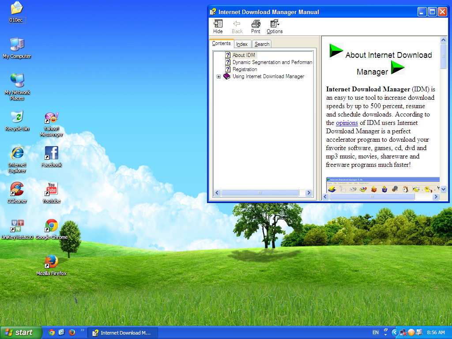Select the About IDM topic
This screenshot has width=452, height=339.
coord(244,55)
